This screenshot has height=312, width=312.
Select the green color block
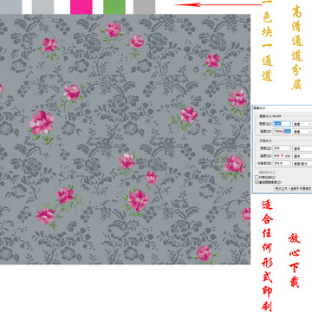114,7
